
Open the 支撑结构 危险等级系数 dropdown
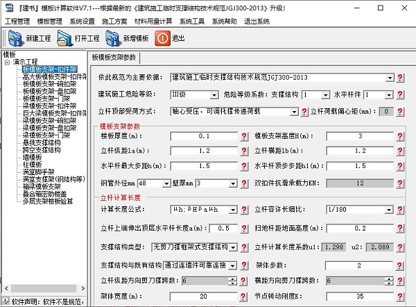coord(326,95)
